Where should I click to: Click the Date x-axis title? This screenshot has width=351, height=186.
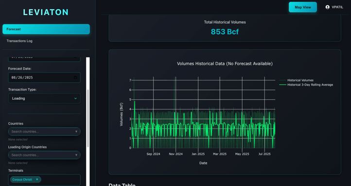tap(203, 163)
